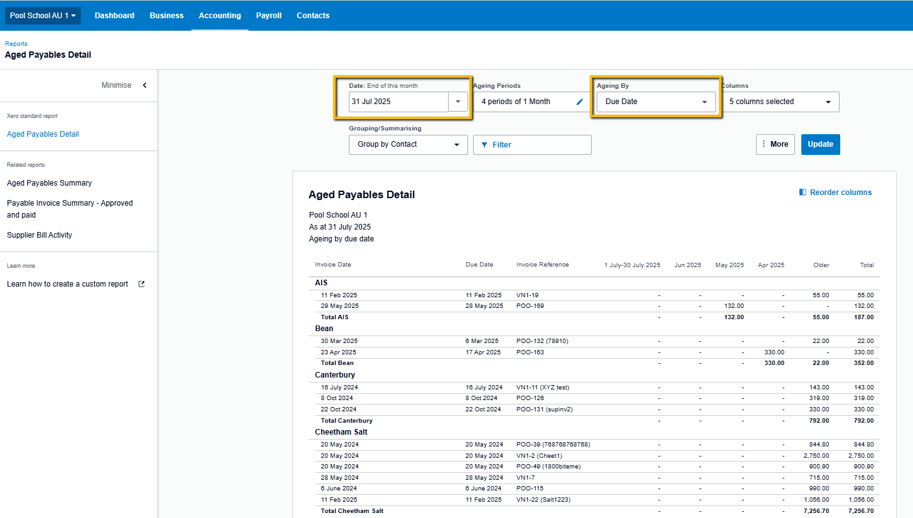
Task: Click the 1 July-30 July 2025 column header
Action: pos(633,265)
